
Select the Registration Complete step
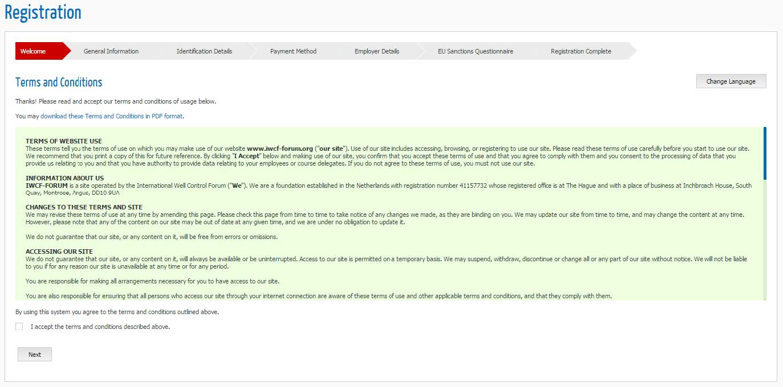(x=581, y=51)
